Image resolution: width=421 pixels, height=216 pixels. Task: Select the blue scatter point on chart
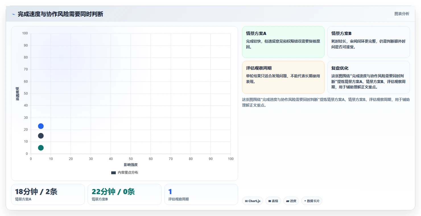(x=41, y=126)
